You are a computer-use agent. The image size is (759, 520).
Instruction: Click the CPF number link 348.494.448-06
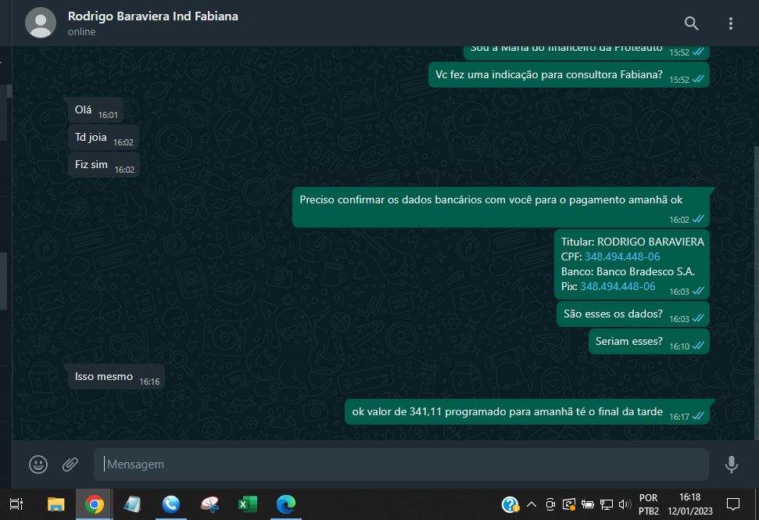622,256
